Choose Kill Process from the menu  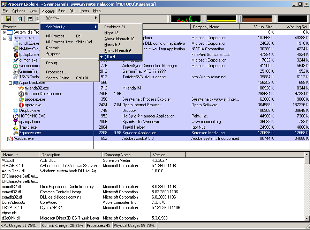[69, 36]
